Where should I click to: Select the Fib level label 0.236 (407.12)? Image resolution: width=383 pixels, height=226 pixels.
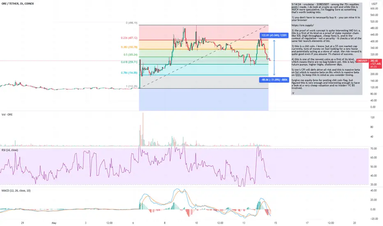tap(129, 38)
